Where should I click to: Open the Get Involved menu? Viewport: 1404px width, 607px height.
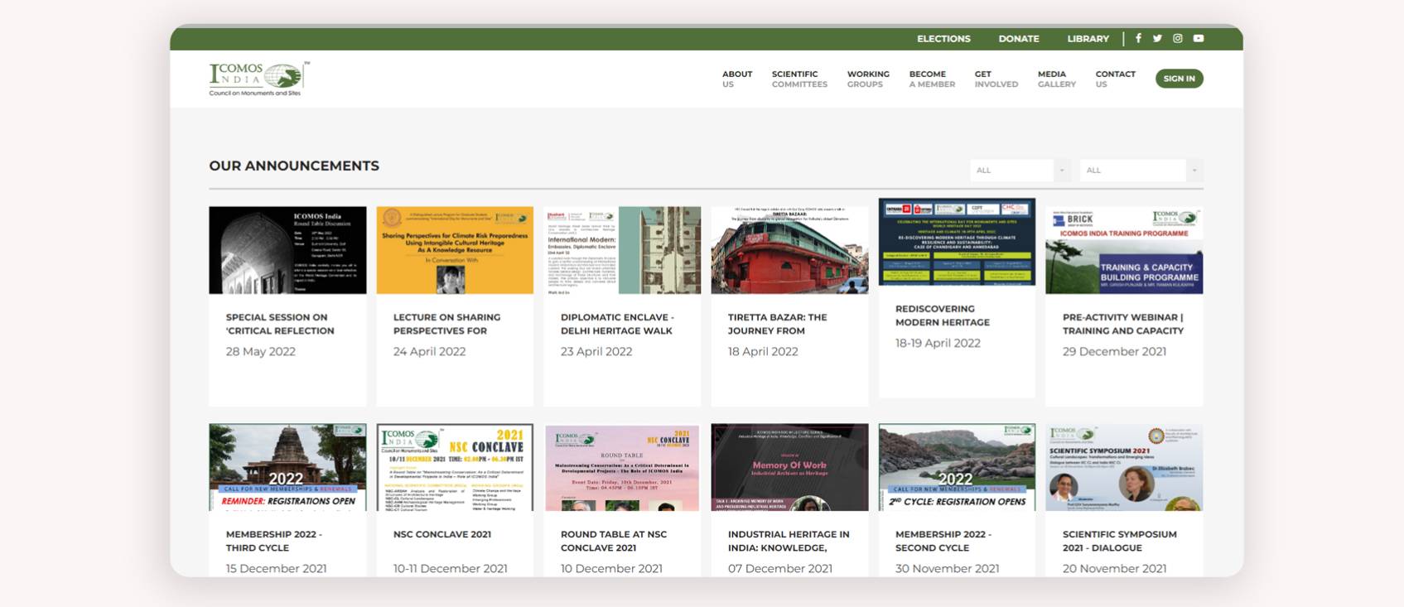[x=996, y=79]
